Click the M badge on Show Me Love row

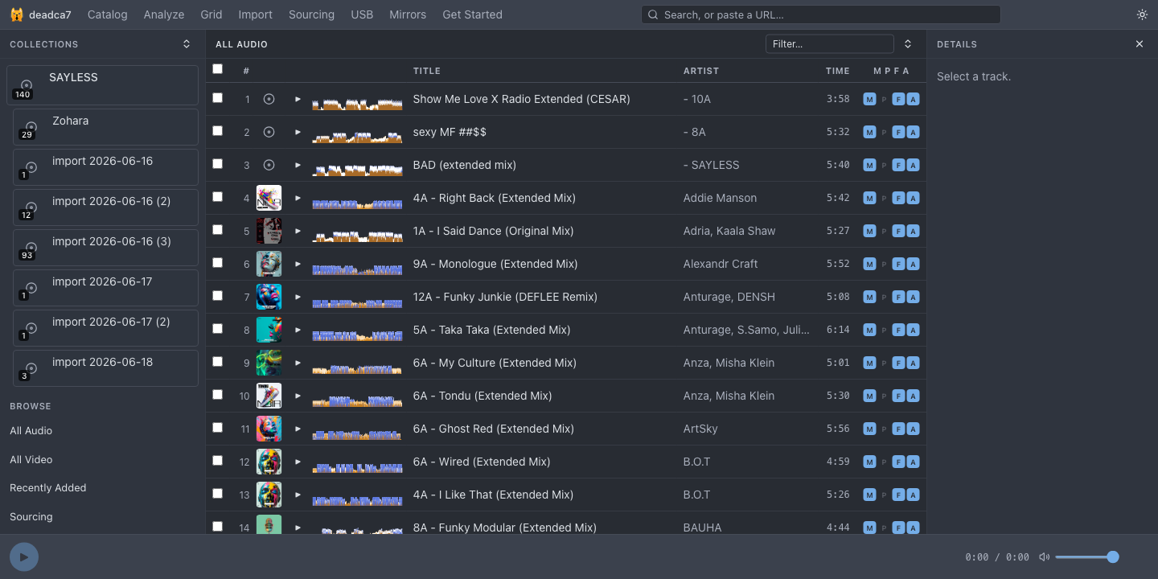[x=869, y=99]
